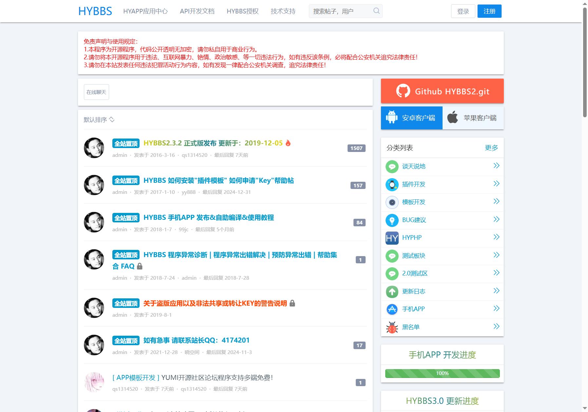The height and width of the screenshot is (412, 588).
Task: Open the 插件开发 category icon
Action: [x=392, y=184]
